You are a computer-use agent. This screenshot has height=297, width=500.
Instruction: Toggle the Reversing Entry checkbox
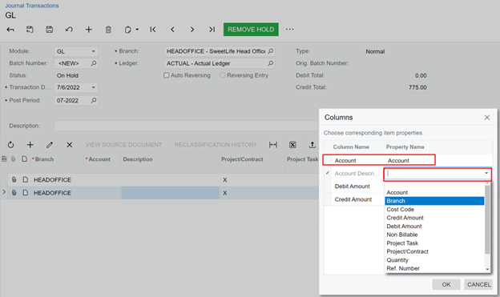tap(223, 75)
